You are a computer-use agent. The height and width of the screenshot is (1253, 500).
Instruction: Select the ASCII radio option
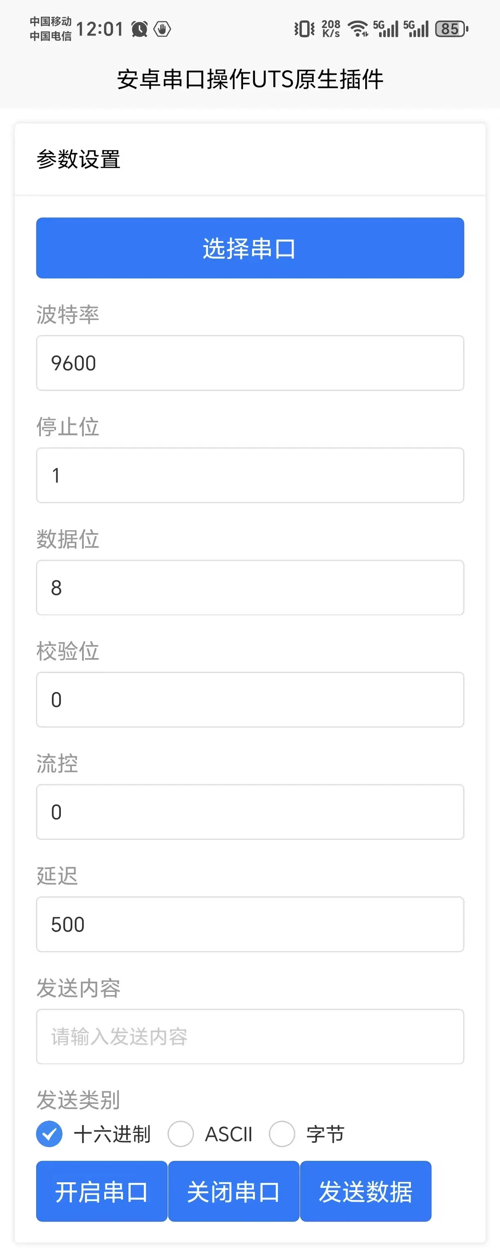tap(181, 1134)
